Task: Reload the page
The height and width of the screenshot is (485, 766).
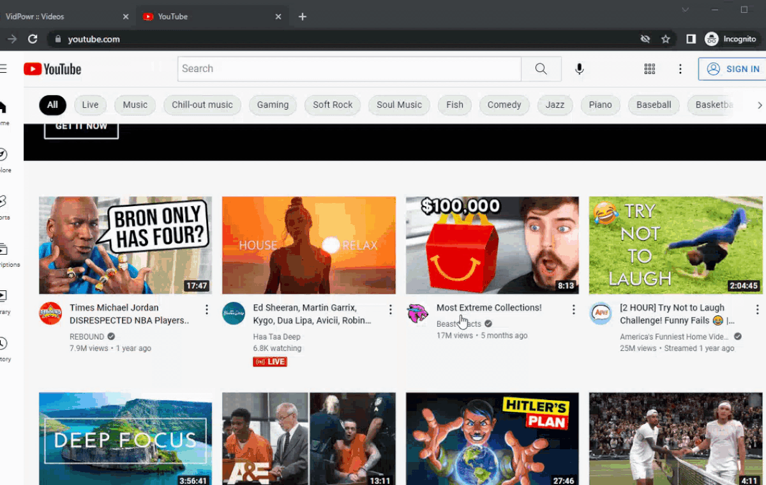Action: click(x=33, y=39)
